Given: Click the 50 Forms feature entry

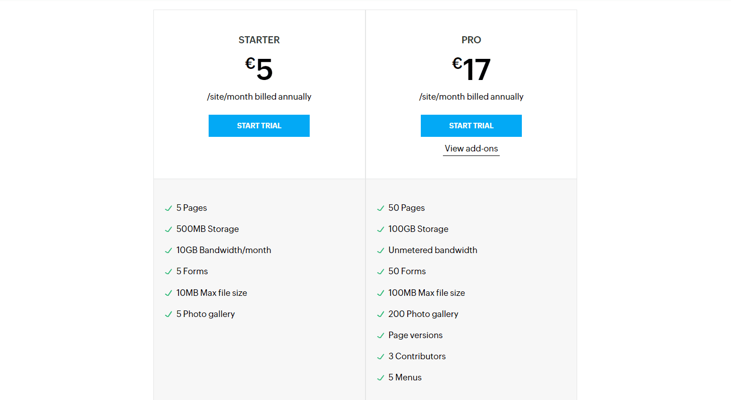Looking at the screenshot, I should point(407,271).
